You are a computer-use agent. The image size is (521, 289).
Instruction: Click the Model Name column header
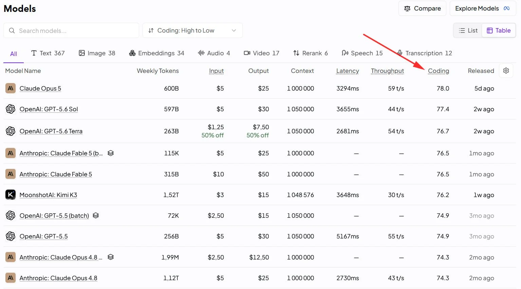(23, 71)
